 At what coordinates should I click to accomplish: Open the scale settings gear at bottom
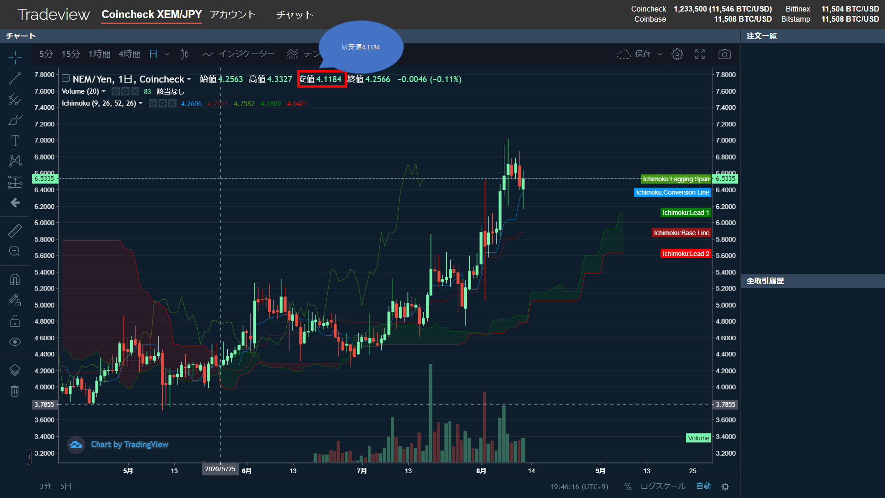click(726, 486)
